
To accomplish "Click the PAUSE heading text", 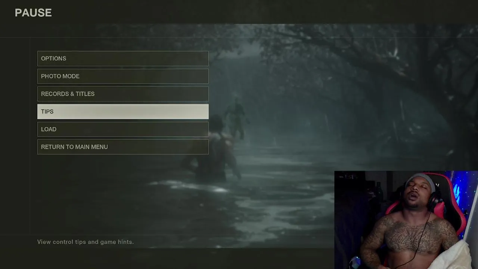I will pyautogui.click(x=33, y=13).
